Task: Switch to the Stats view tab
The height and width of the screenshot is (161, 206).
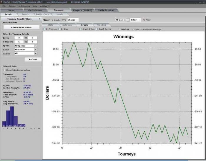Action: [x=50, y=25]
